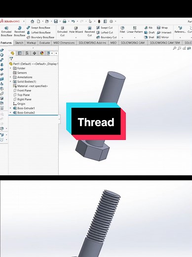
Task: Open the Options gear icon
Action: [111, 21]
